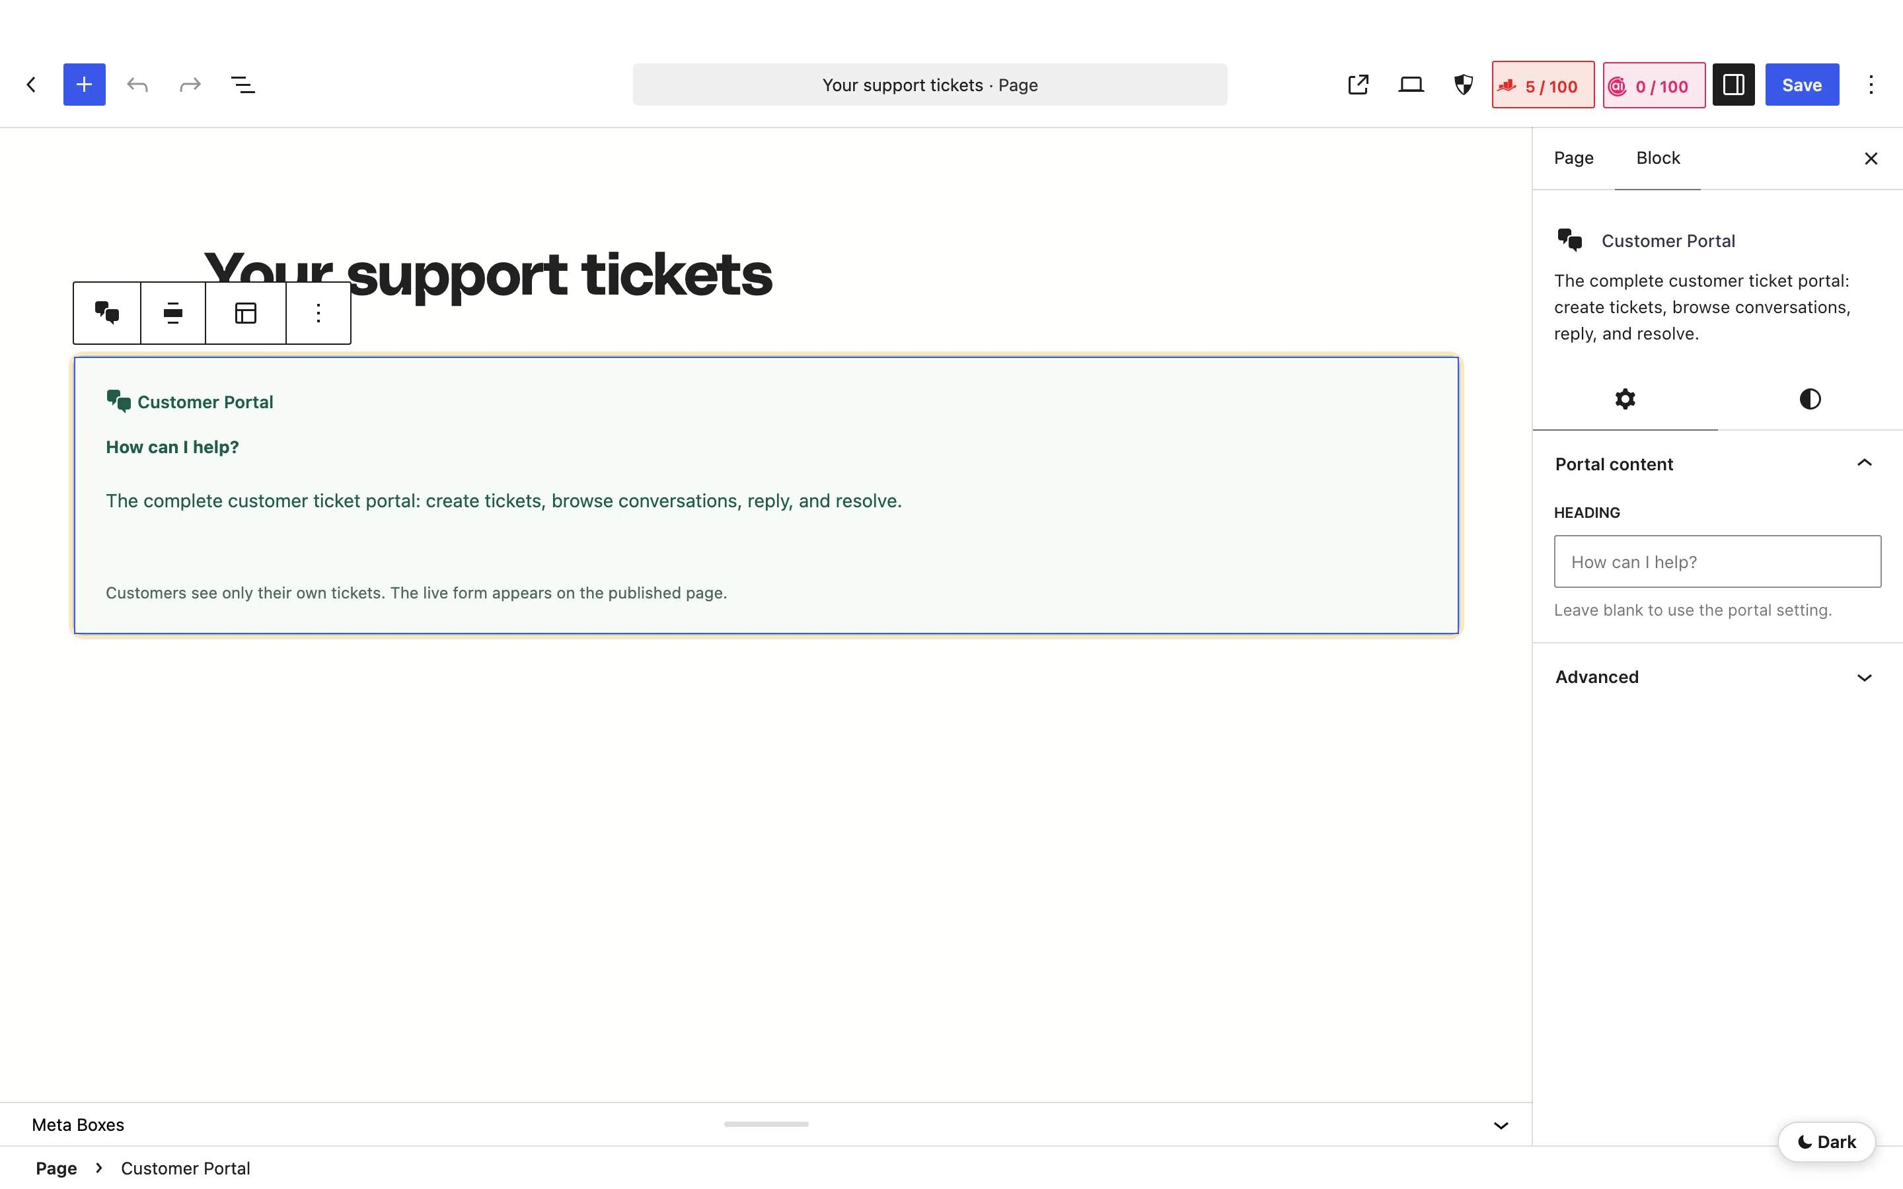
Task: Open the block alignment option
Action: (x=173, y=313)
